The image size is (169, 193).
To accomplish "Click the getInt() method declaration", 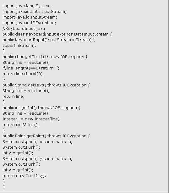I will pyautogui.click(x=41, y=108).
